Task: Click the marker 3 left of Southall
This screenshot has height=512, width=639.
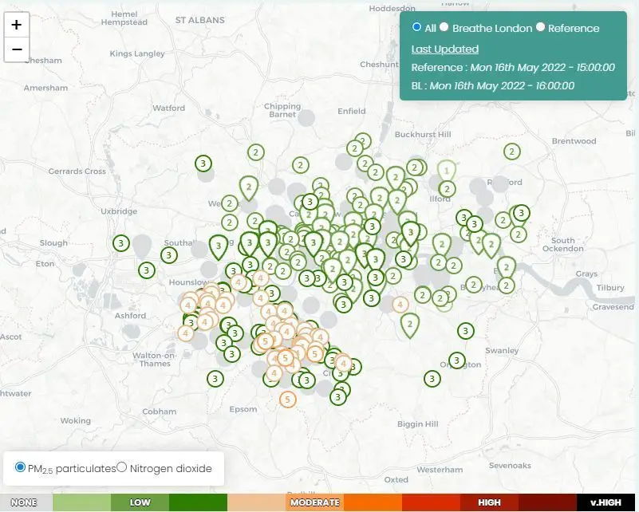Action: click(168, 255)
